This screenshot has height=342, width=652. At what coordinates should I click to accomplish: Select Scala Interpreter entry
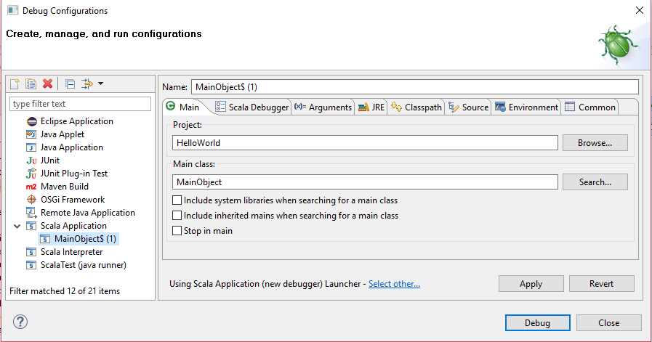71,252
